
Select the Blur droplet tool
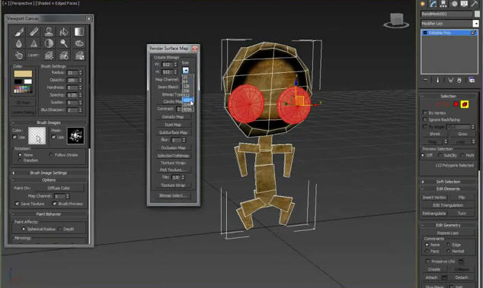(19, 43)
